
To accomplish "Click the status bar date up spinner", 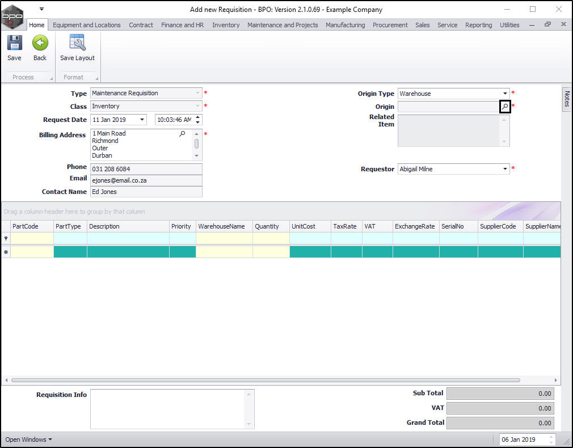I will tap(551, 437).
